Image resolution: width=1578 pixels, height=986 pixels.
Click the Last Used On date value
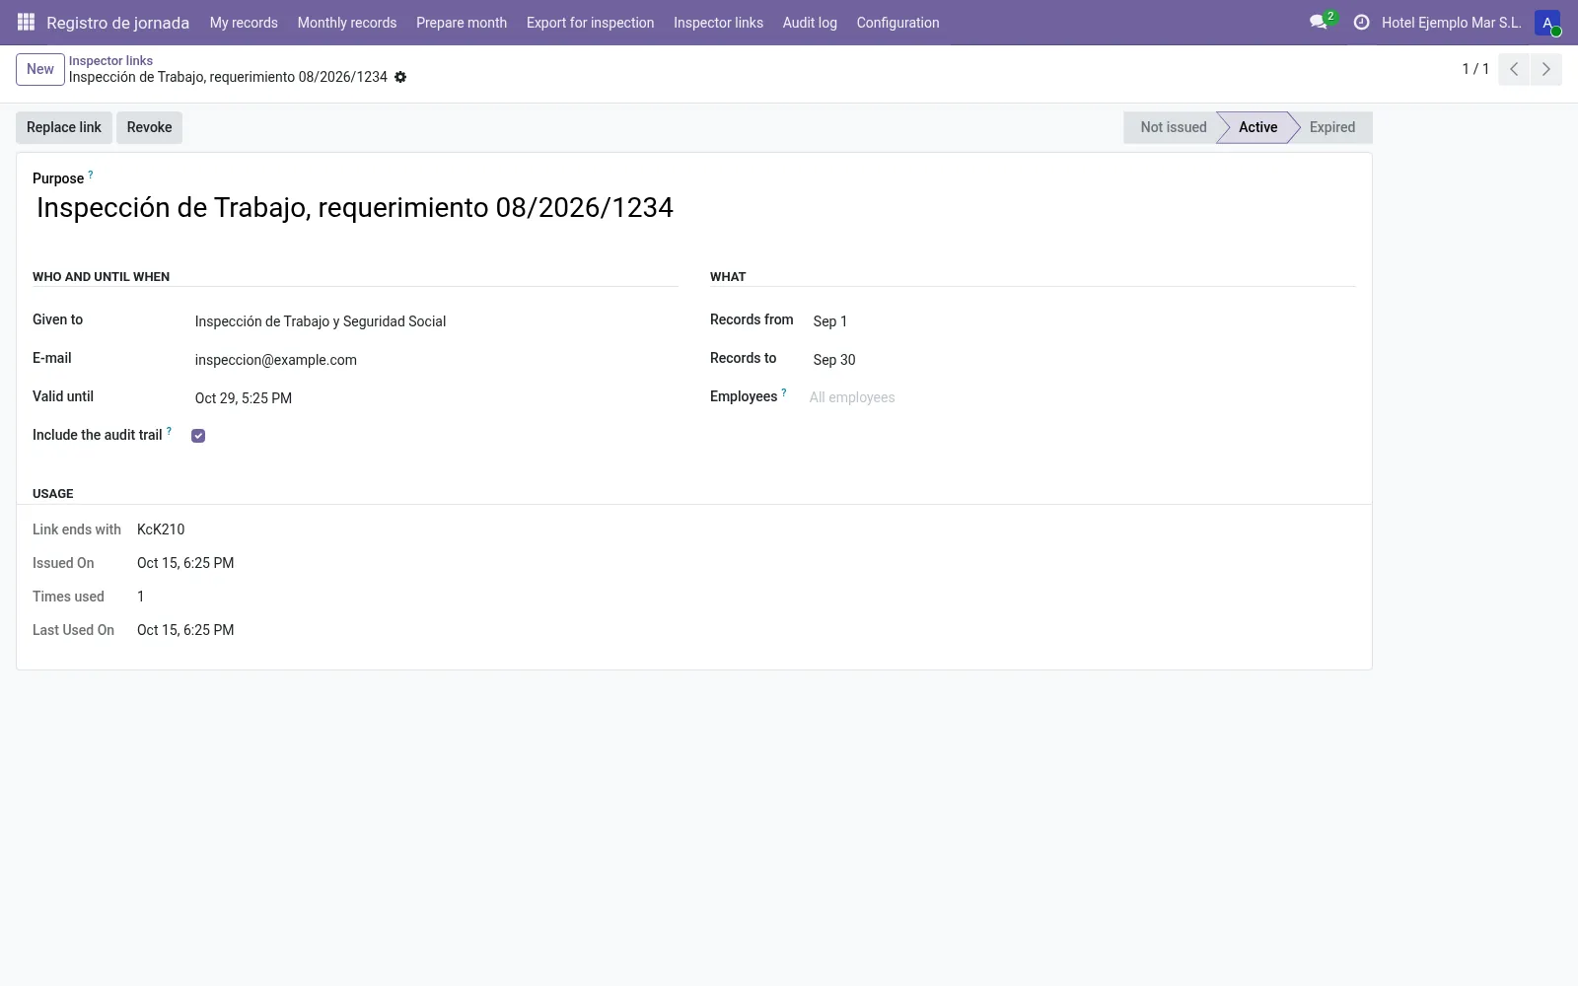pos(185,630)
